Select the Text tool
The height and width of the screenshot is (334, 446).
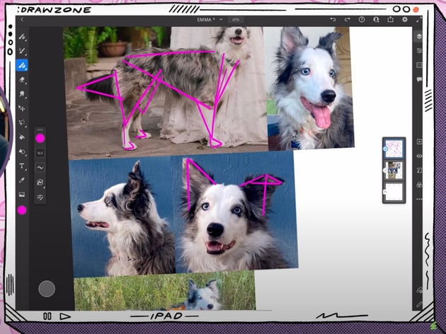(x=22, y=166)
